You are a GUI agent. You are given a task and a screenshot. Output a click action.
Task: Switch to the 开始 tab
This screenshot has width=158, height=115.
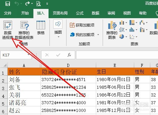[25, 13]
